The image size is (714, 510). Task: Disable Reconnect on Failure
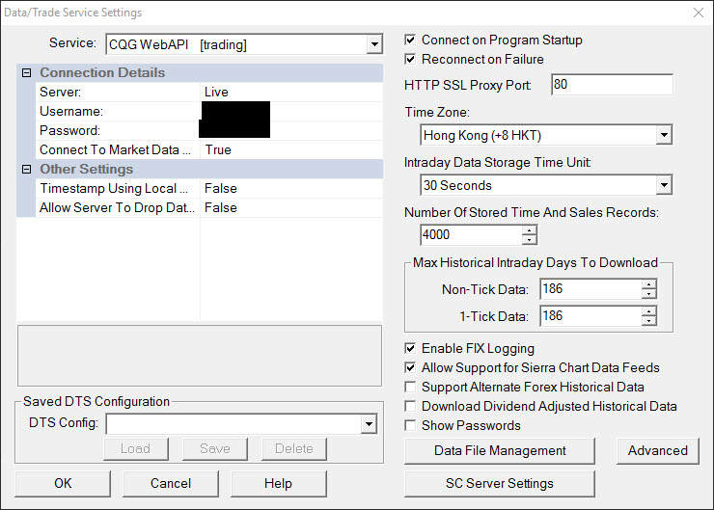(x=411, y=60)
